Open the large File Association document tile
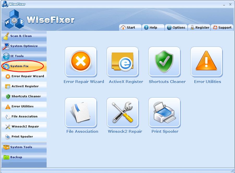This screenshot has height=173, width=235. [81, 112]
